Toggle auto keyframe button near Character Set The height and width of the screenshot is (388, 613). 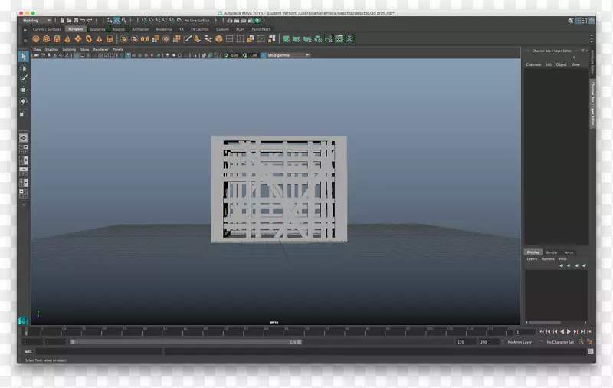pyautogui.click(x=580, y=342)
